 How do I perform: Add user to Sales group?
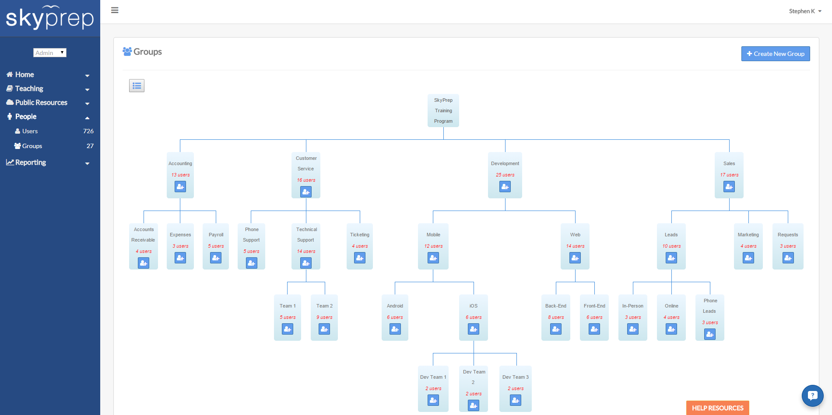729,187
